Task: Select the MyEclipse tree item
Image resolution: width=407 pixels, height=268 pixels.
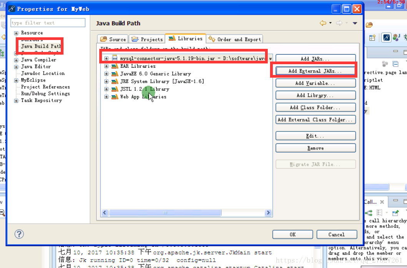Action: tap(33, 80)
